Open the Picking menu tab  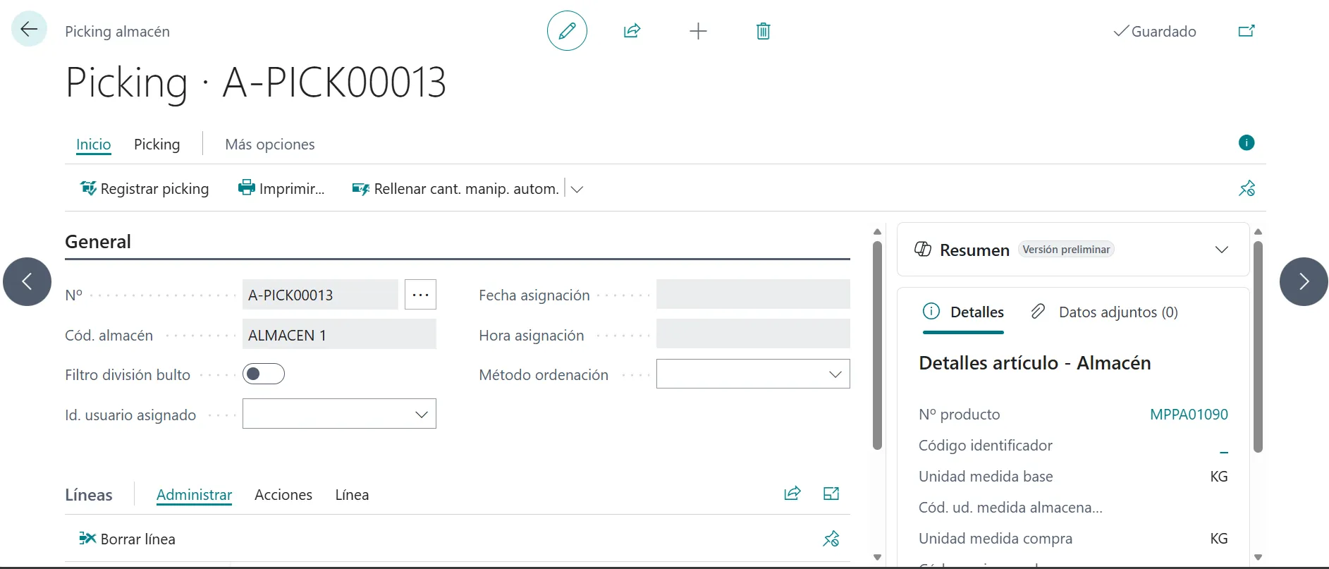(x=157, y=145)
